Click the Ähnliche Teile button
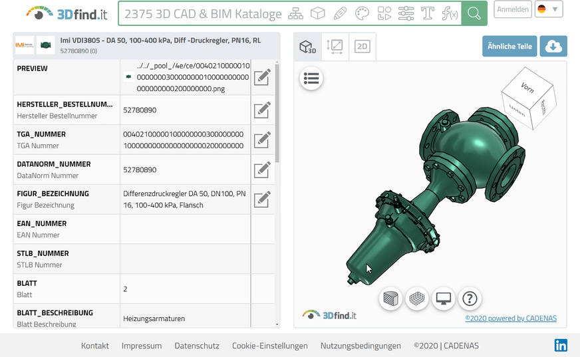The height and width of the screenshot is (357, 580). pyautogui.click(x=509, y=47)
